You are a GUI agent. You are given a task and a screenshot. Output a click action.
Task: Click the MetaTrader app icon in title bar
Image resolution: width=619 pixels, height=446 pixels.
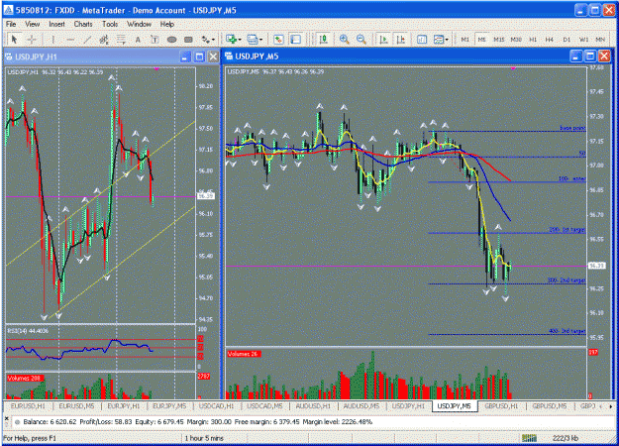pos(8,10)
